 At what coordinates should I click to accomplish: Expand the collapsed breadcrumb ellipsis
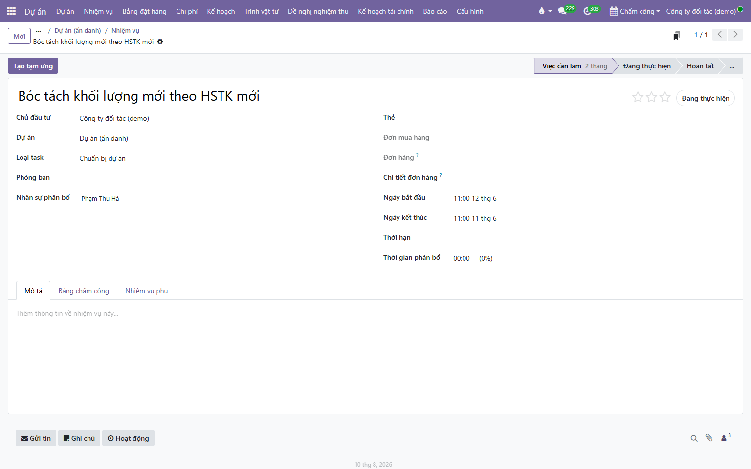tap(39, 31)
